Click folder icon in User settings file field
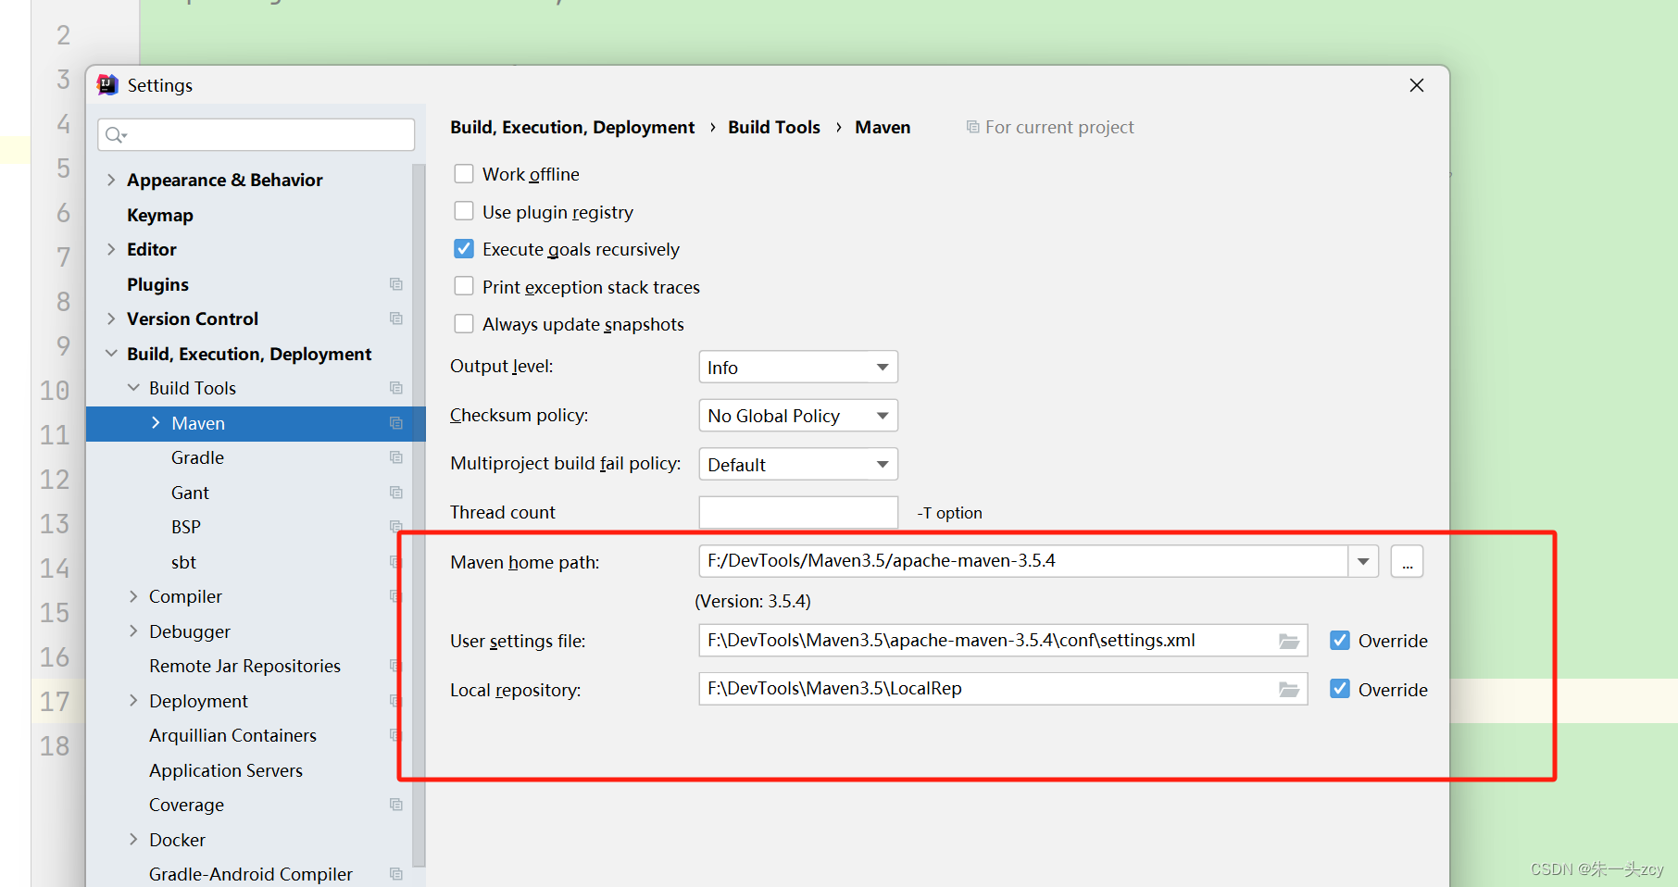Screen dimensions: 1678x887 [x=1288, y=641]
